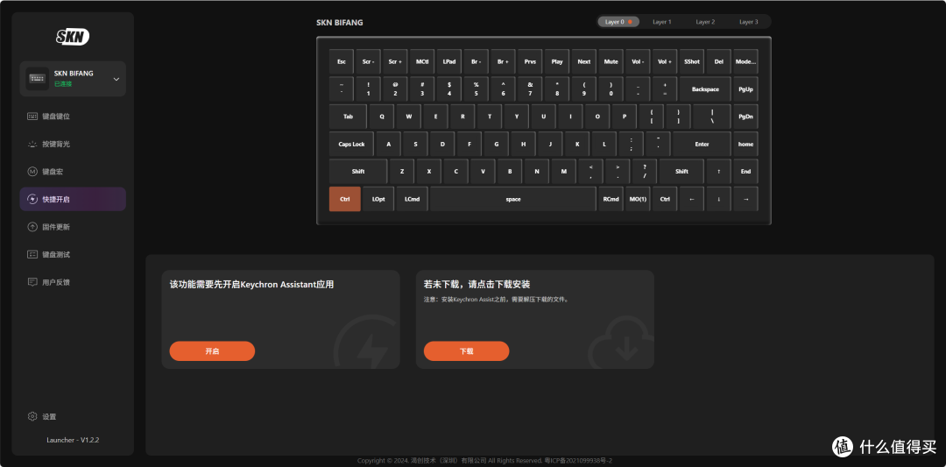Open 用户反馈 feedback section
Image resolution: width=946 pixels, height=467 pixels.
click(x=73, y=282)
